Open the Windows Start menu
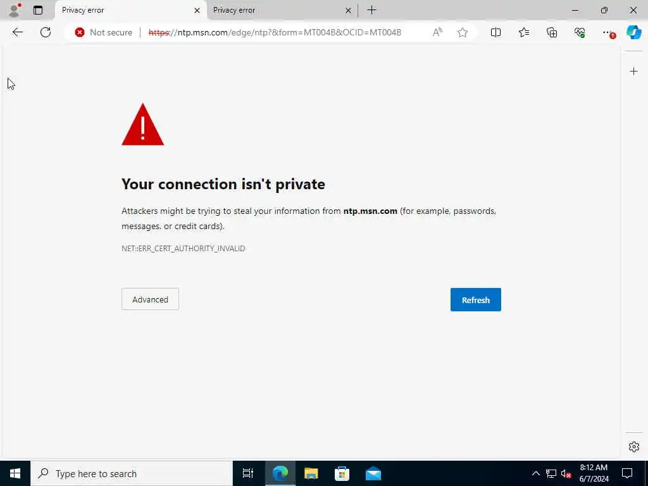This screenshot has height=486, width=648. (x=15, y=473)
